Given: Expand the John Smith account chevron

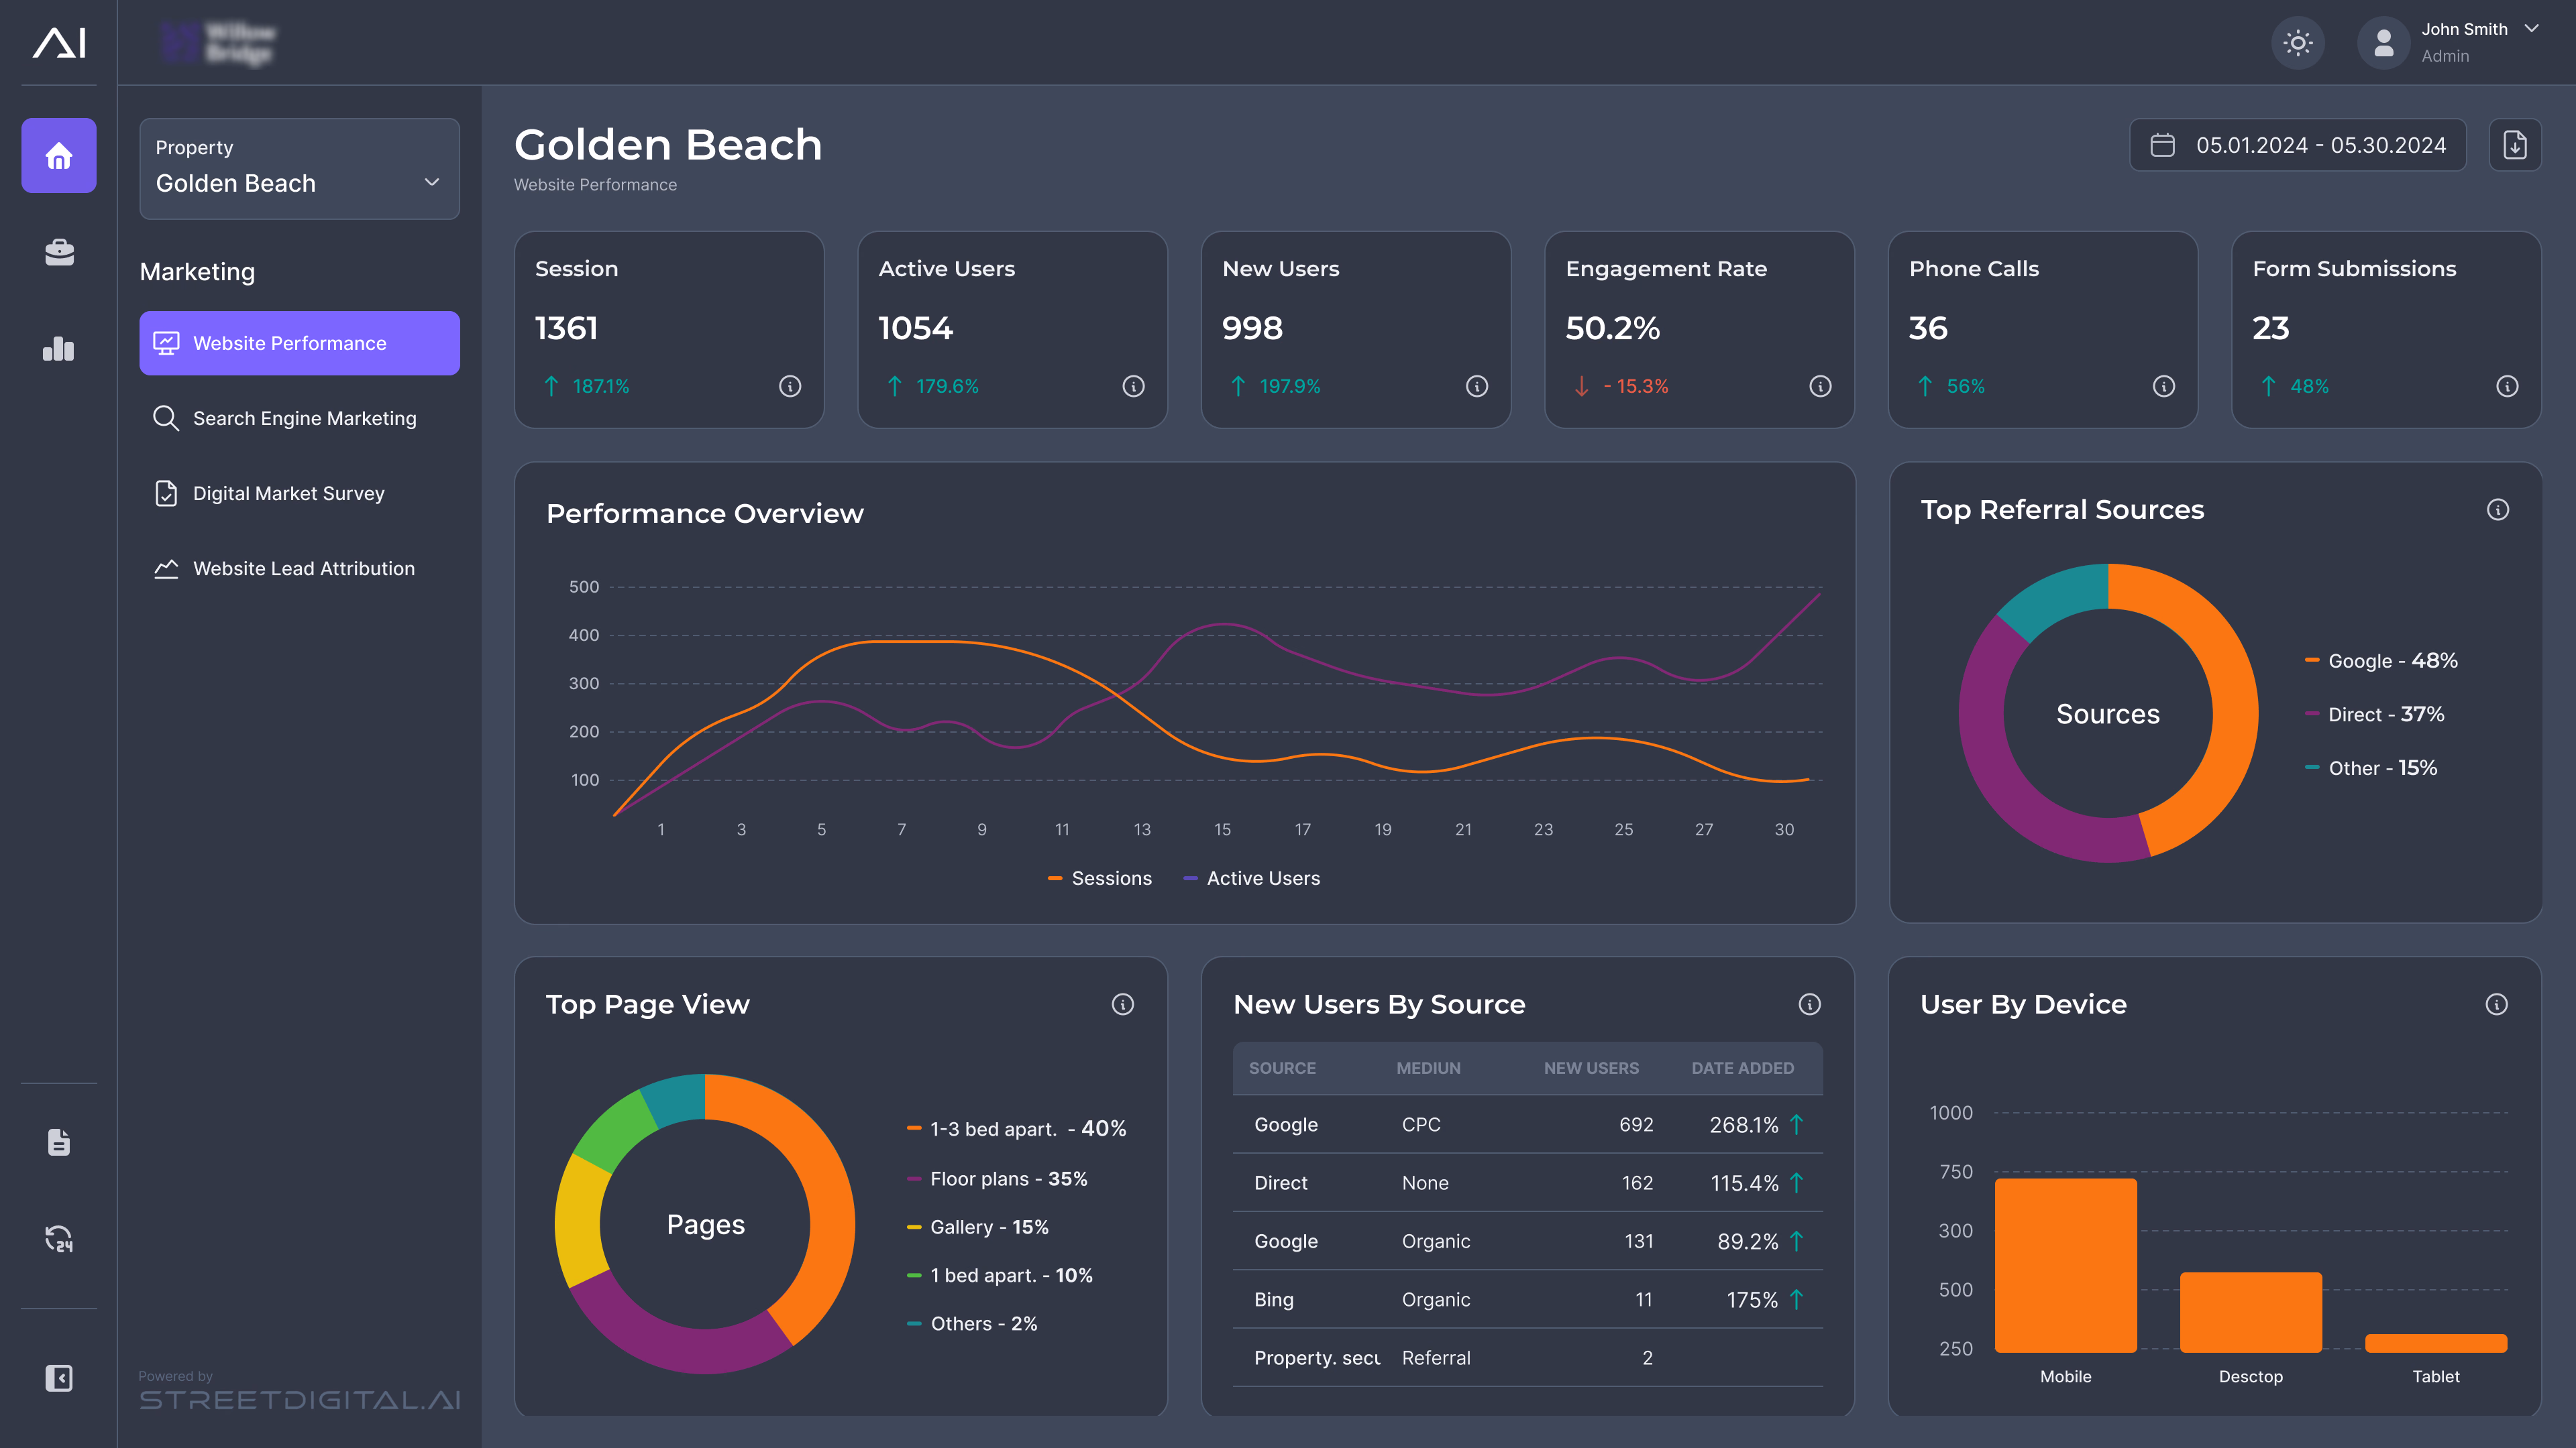Looking at the screenshot, I should 2531,29.
